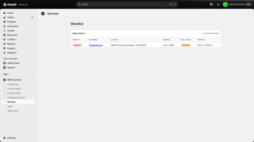Click the orange Expired doc status badge

point(186,45)
